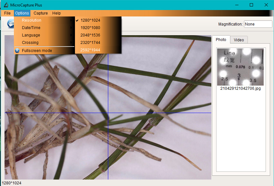Open the Capture menu
274x186 pixels.
point(41,13)
